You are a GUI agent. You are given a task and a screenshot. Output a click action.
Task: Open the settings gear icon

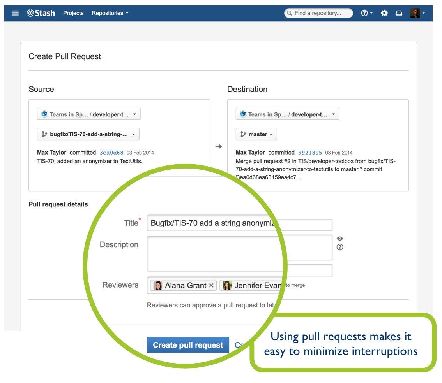(384, 13)
